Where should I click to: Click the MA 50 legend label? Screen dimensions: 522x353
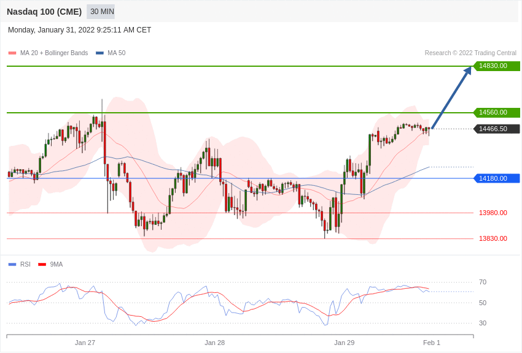click(x=117, y=53)
